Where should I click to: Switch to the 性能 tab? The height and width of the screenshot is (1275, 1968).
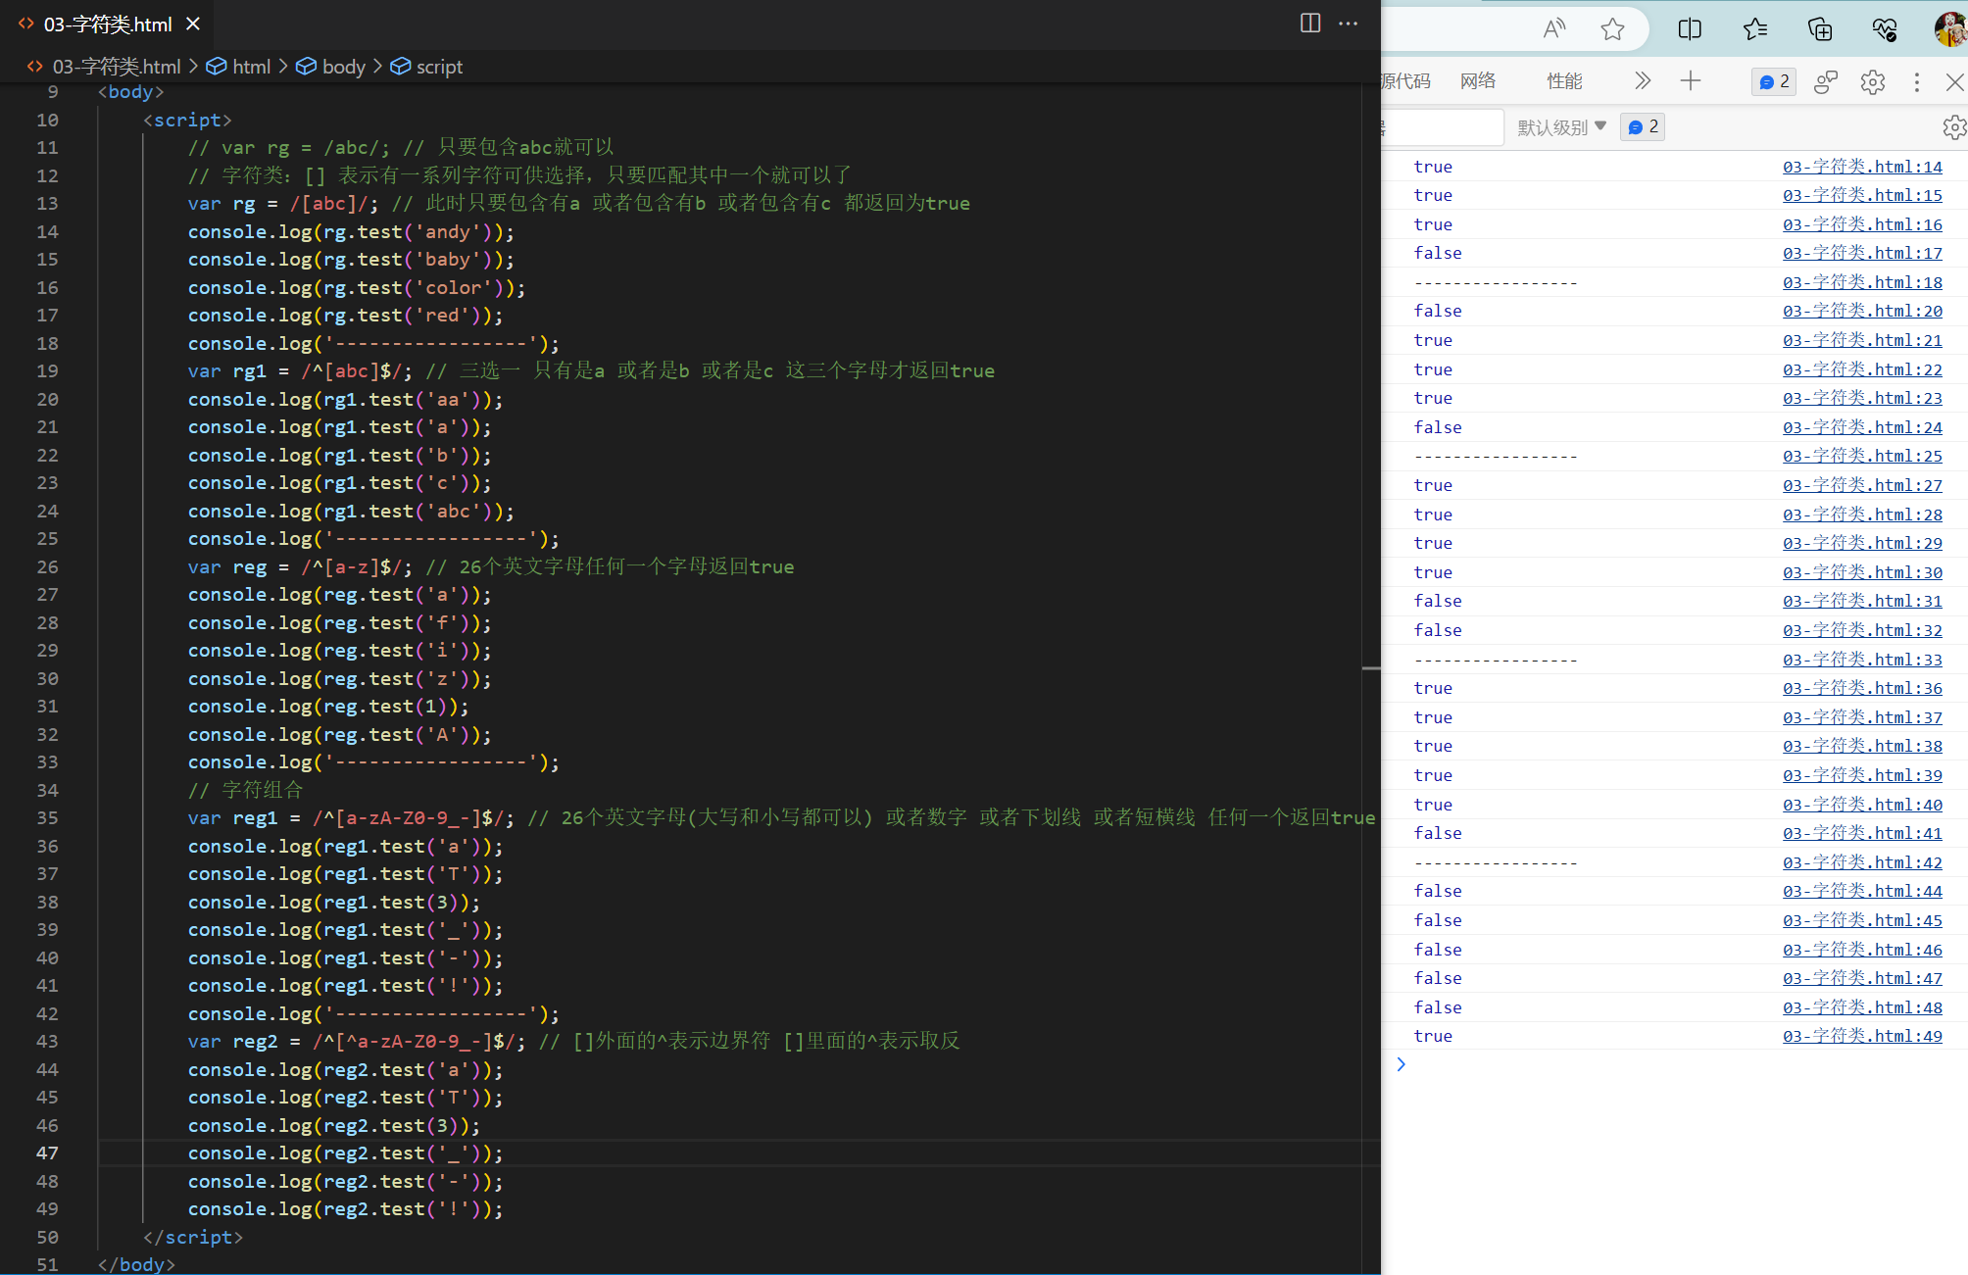1564,81
